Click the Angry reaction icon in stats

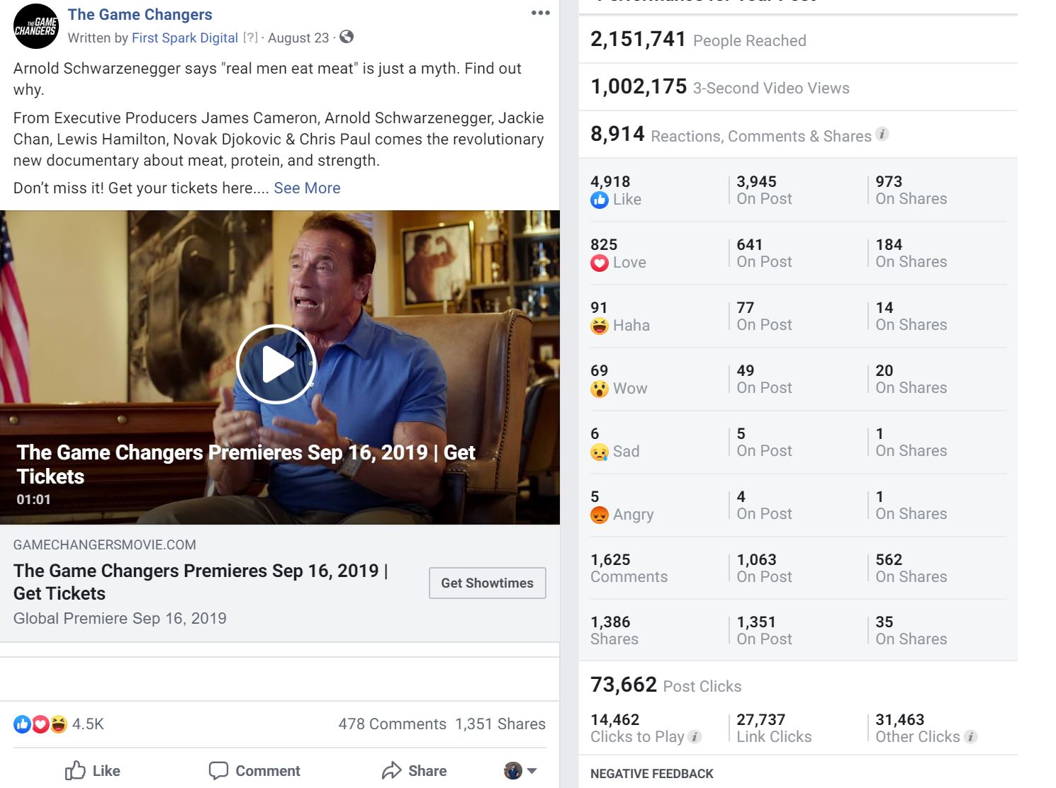click(600, 515)
